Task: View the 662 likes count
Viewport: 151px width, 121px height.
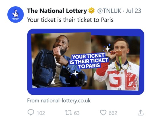Action: pos(113,113)
